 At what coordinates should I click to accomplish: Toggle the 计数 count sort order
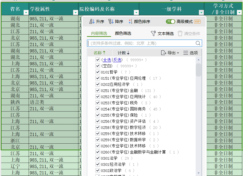(123, 53)
